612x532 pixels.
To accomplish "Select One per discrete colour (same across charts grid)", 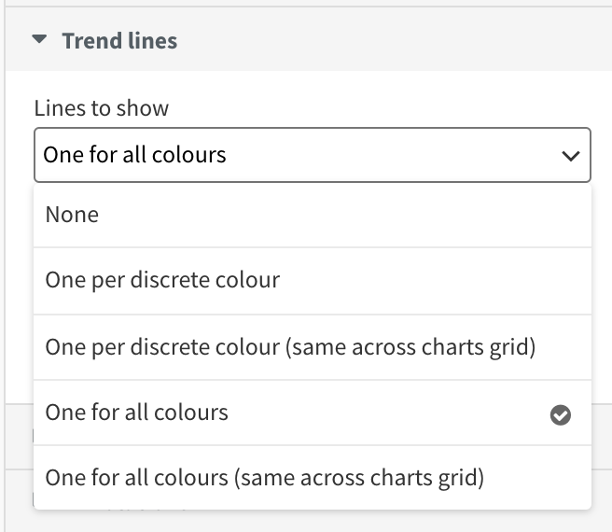I will coord(313,347).
